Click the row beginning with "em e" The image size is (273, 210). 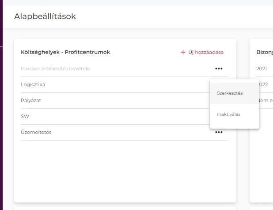[x=265, y=100]
